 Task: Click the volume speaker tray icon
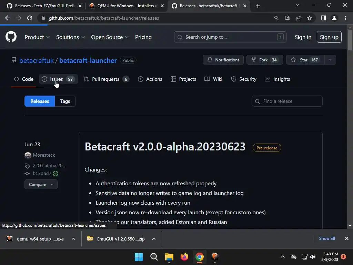pos(312,257)
